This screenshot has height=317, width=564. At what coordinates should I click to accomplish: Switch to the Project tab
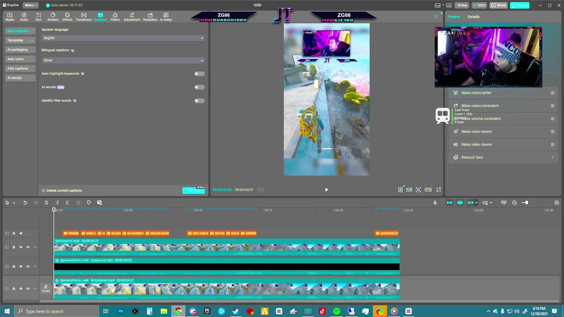[454, 17]
